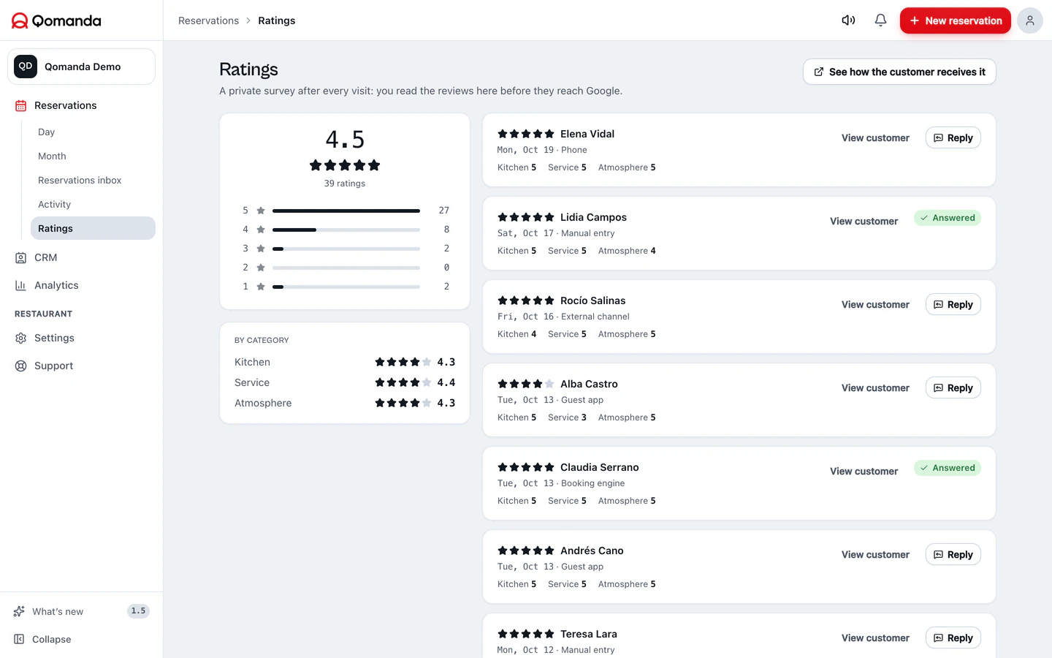This screenshot has height=658, width=1052.
Task: Open the Month reservations view
Action: 93,156
